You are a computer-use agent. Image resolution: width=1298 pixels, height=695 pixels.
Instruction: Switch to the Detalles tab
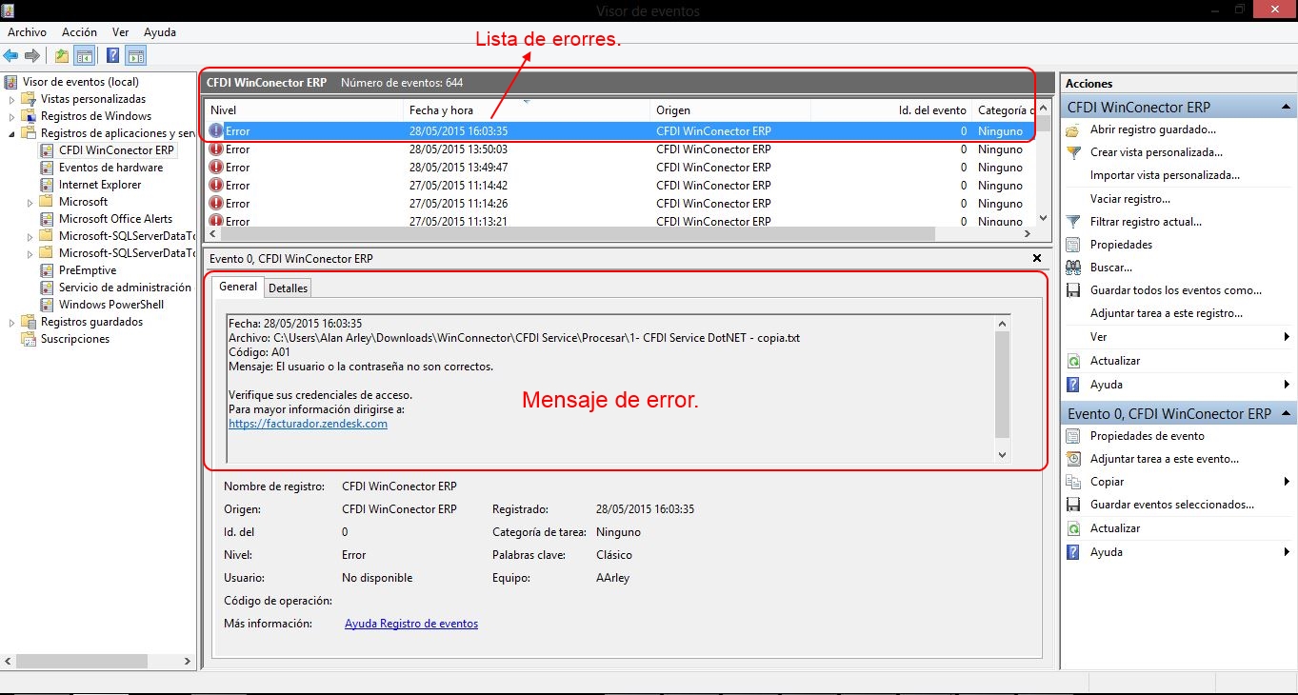coord(288,288)
